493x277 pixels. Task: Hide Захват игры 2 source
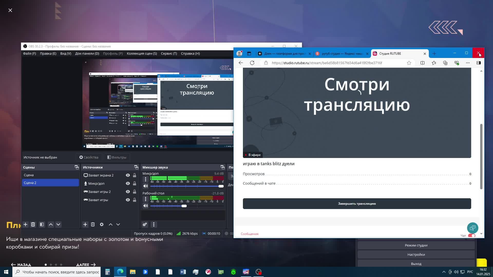coord(128,192)
